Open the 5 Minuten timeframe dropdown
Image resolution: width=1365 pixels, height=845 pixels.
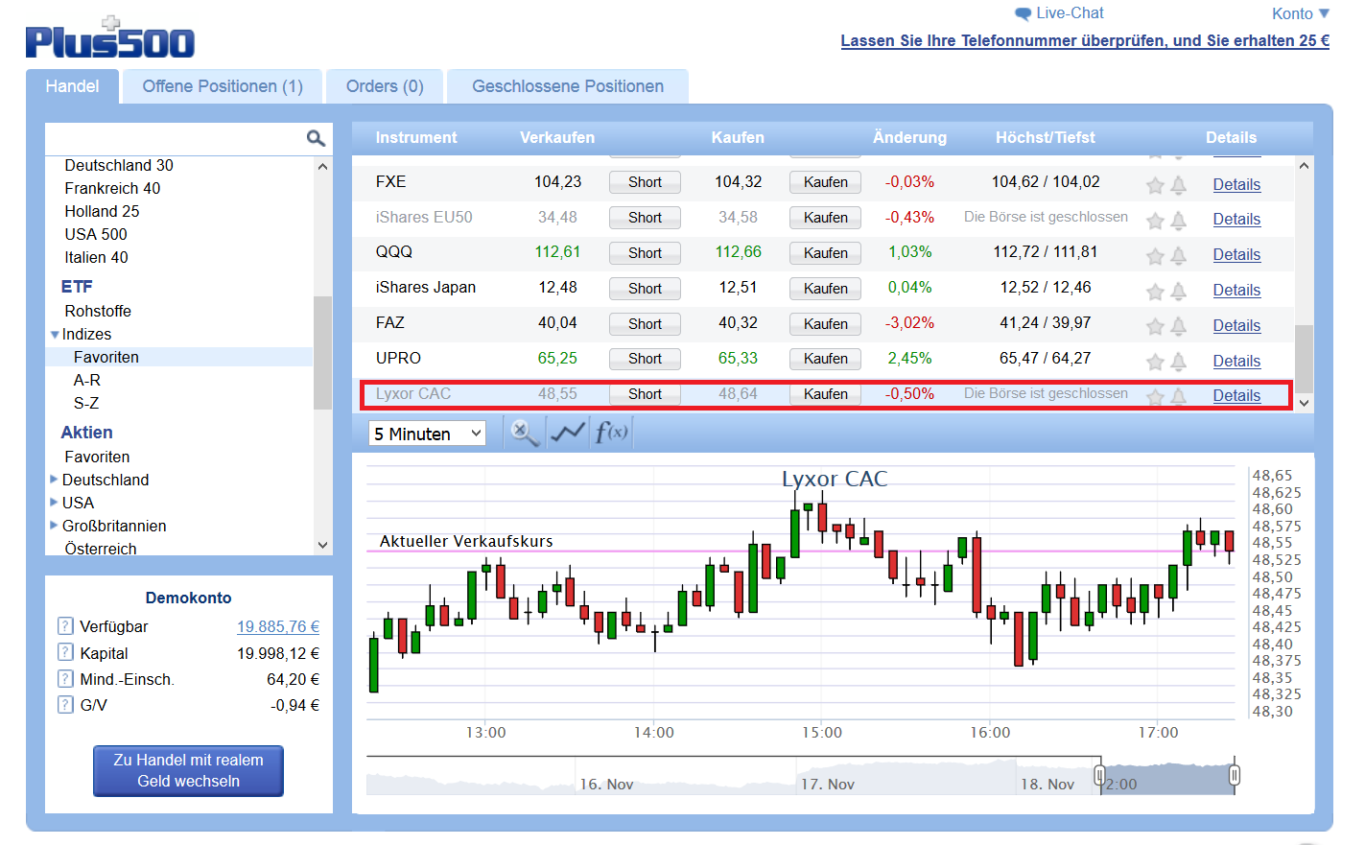[428, 434]
